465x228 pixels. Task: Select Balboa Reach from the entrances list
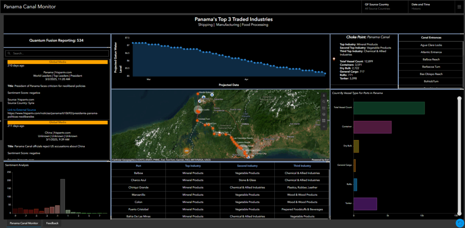pos(431,59)
